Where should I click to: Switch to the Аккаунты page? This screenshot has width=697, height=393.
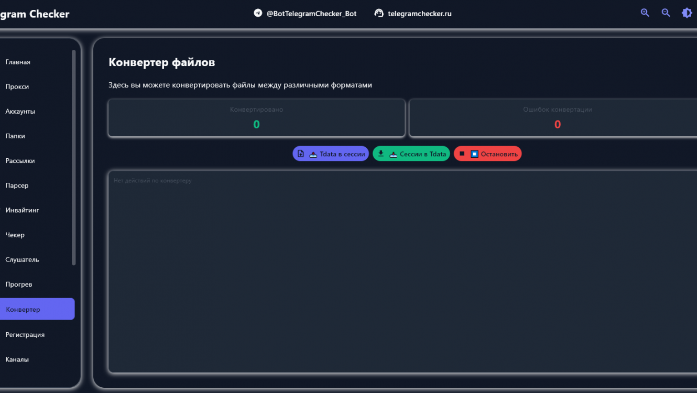click(20, 111)
